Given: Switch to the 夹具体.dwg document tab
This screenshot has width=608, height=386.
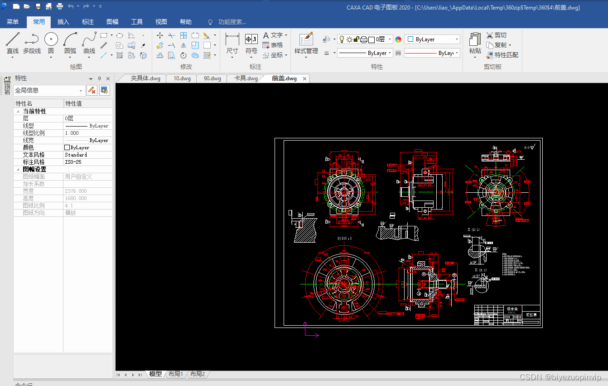Looking at the screenshot, I should click(x=145, y=78).
